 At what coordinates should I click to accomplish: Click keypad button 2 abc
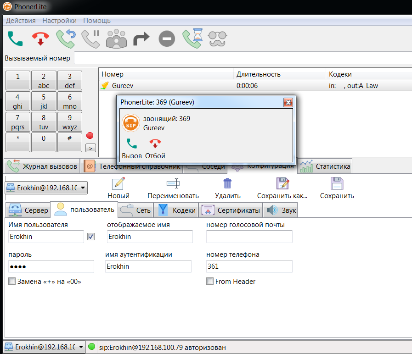click(44, 80)
